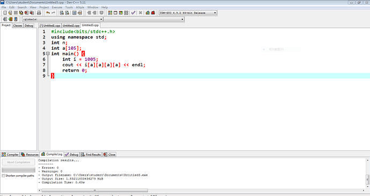The image size is (370, 196).
Task: Open the AStyle menu
Action: tap(80, 7)
